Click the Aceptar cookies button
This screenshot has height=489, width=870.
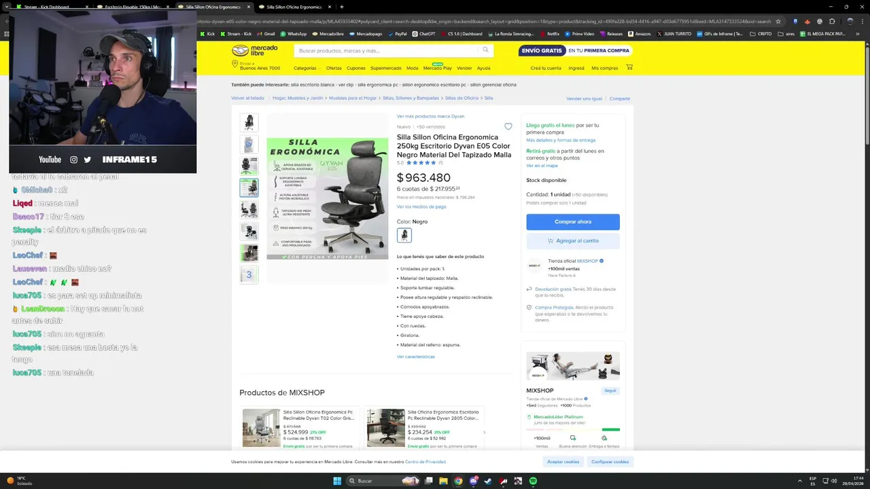point(563,462)
